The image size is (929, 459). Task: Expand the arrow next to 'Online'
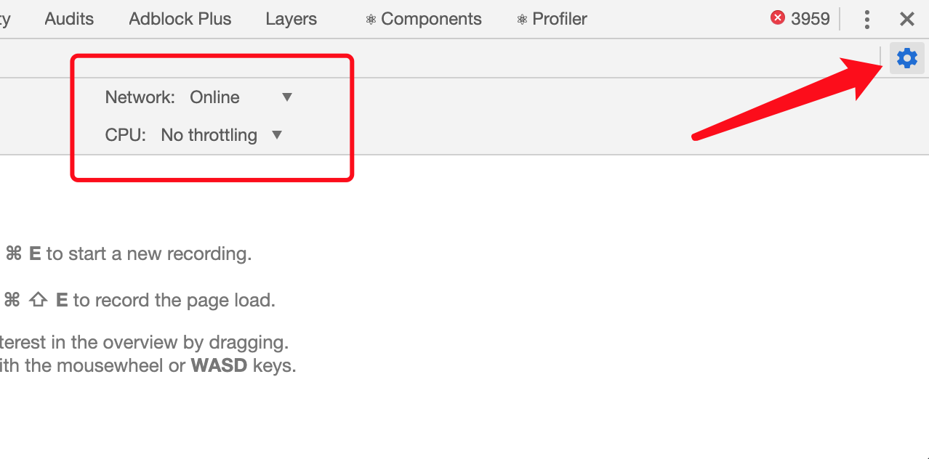[x=287, y=97]
